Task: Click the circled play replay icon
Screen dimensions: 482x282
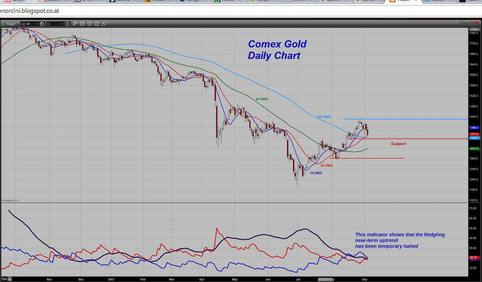Action: 89,24
